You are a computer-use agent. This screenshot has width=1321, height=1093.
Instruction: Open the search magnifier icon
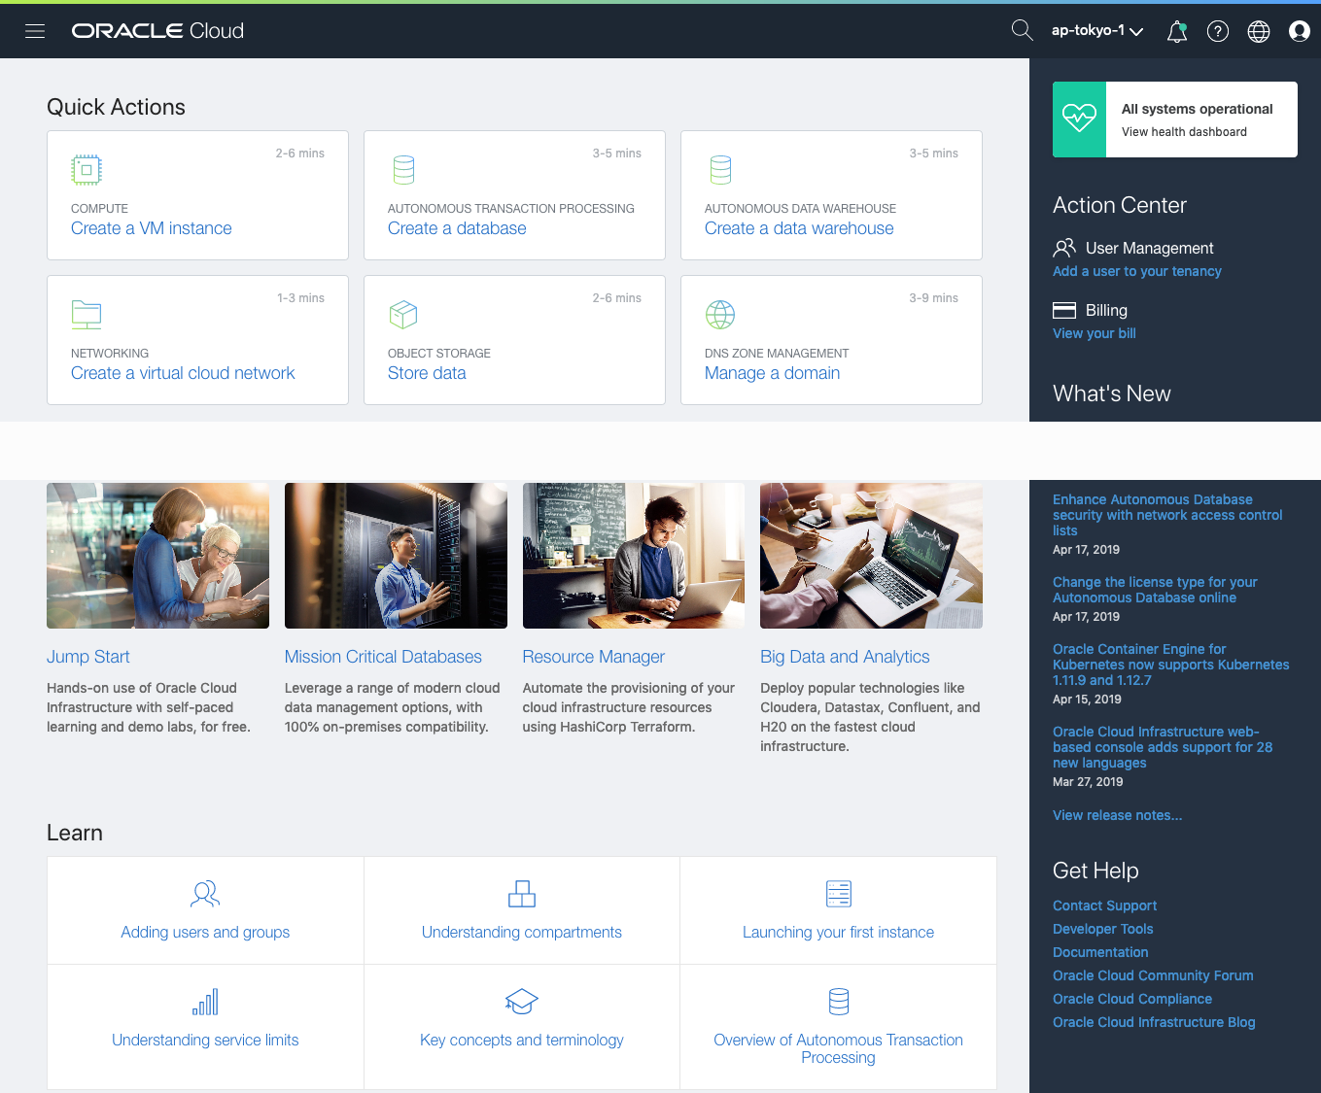[x=1022, y=31]
